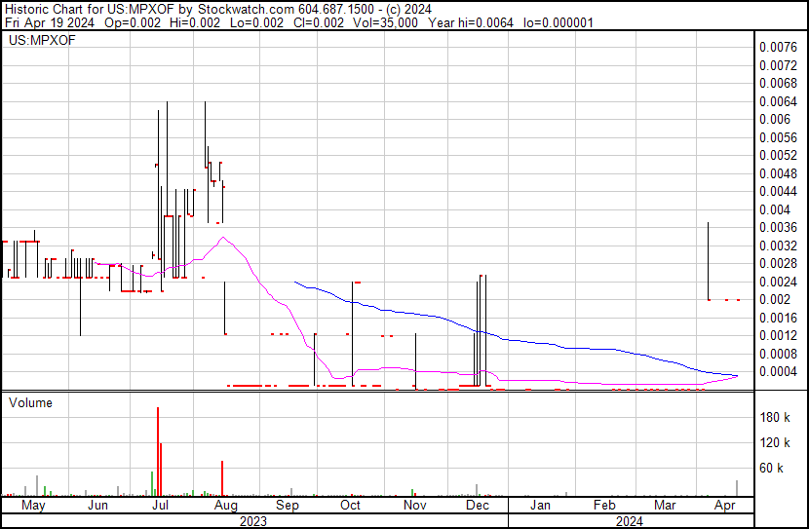
Task: Click the Volume panel label
Action: point(30,402)
